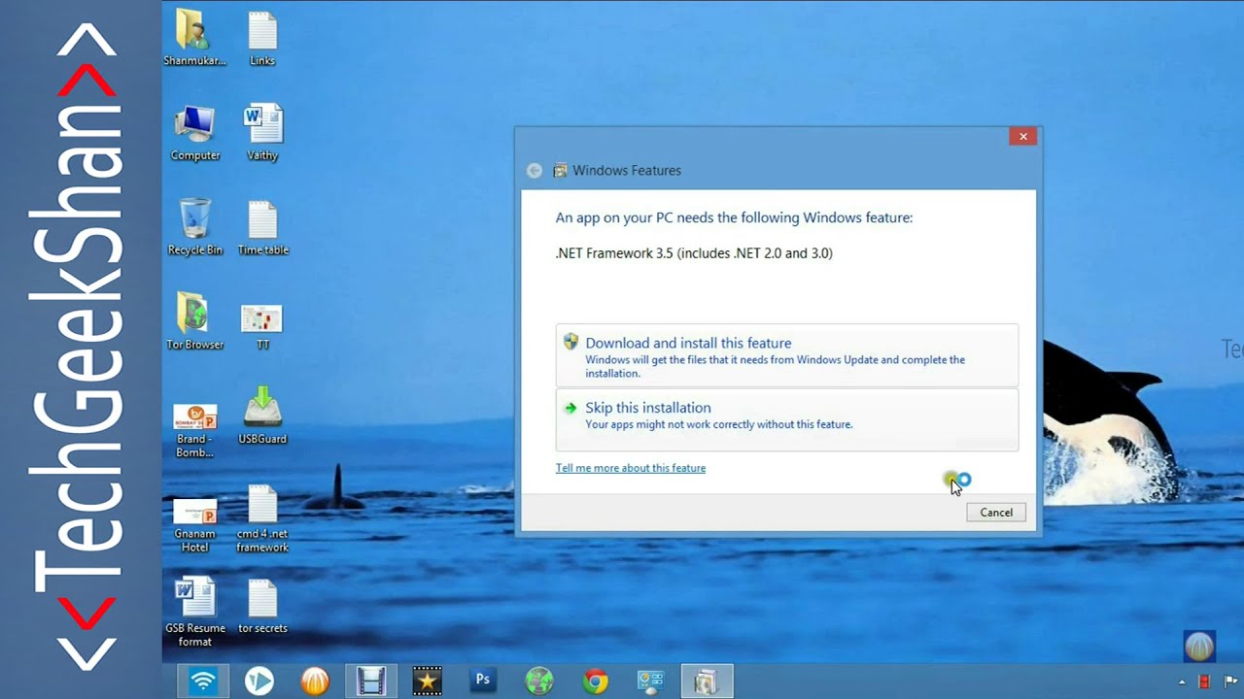1244x699 pixels.
Task: Open the gold star movie app in taskbar
Action: (x=427, y=682)
